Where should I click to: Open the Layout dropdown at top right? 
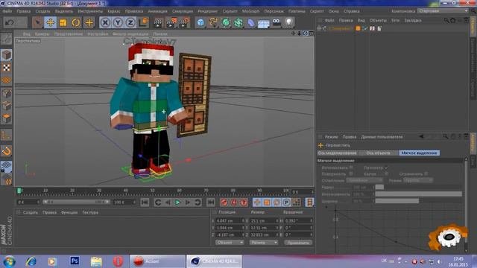point(443,11)
